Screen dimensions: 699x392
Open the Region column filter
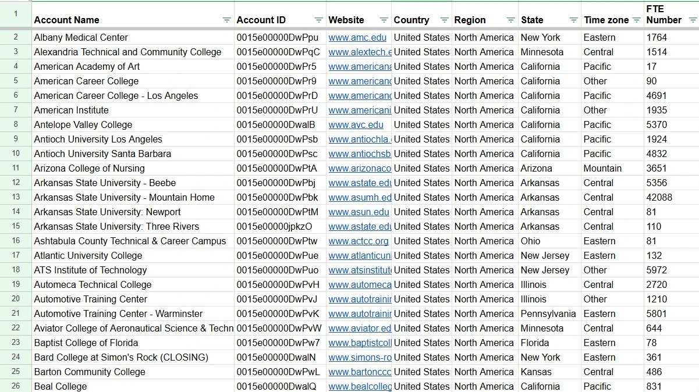510,20
